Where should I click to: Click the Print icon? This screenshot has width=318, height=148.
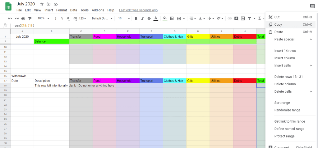tap(23, 19)
